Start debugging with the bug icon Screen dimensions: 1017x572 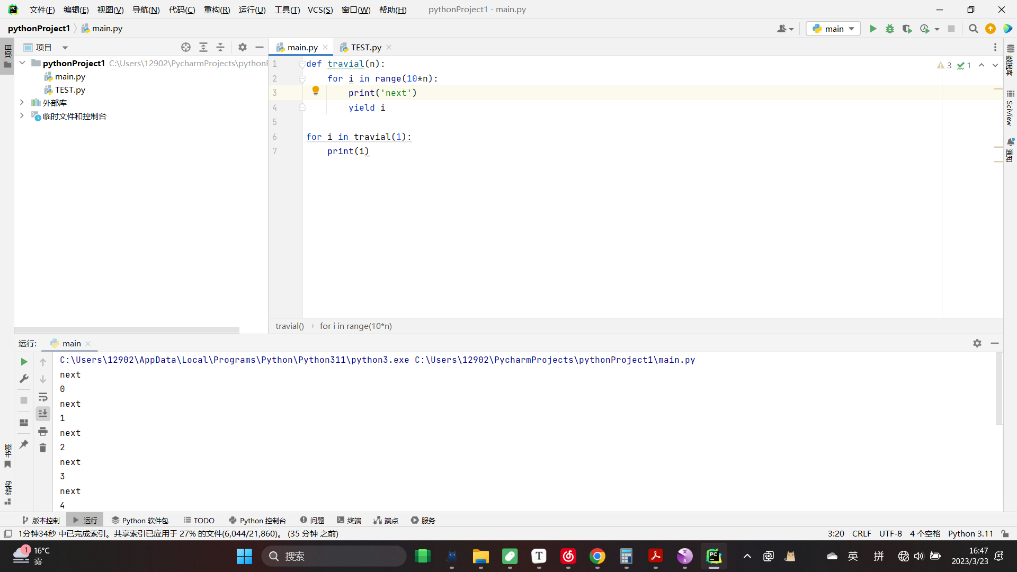[890, 29]
